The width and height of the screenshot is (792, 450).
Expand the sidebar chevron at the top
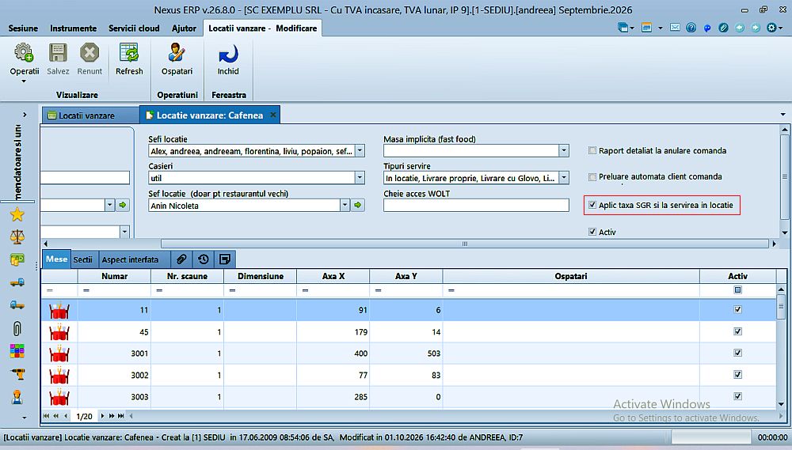coord(25,115)
